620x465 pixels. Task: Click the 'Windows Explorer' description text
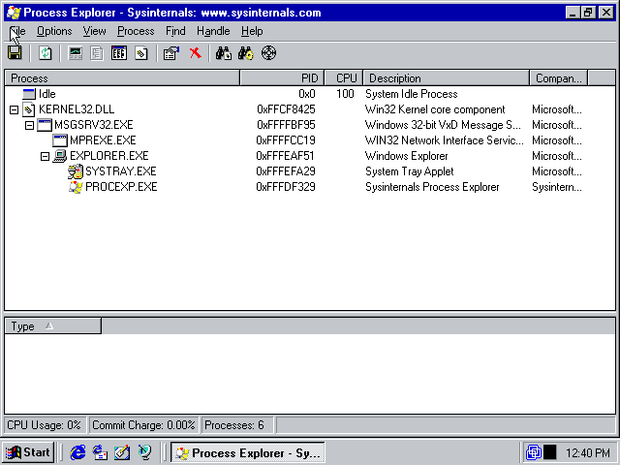coord(407,156)
